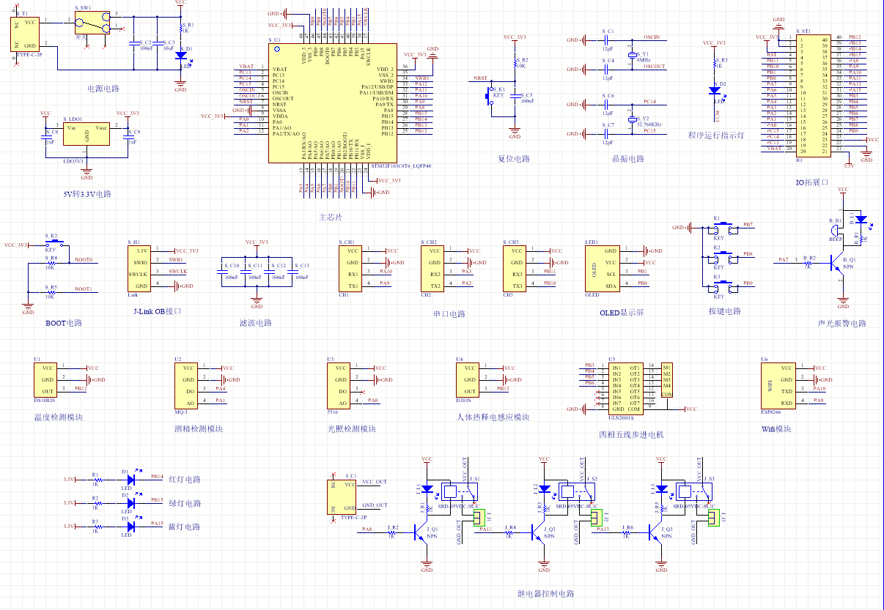
Task: Click the 声光报警电路 label
Action: 842,323
